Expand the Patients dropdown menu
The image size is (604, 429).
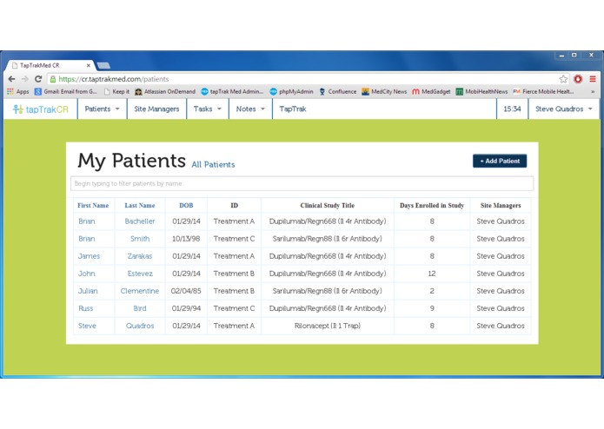click(102, 109)
